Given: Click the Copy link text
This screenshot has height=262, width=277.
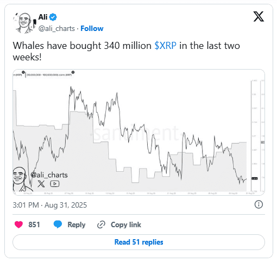Looking at the screenshot, I should (126, 224).
